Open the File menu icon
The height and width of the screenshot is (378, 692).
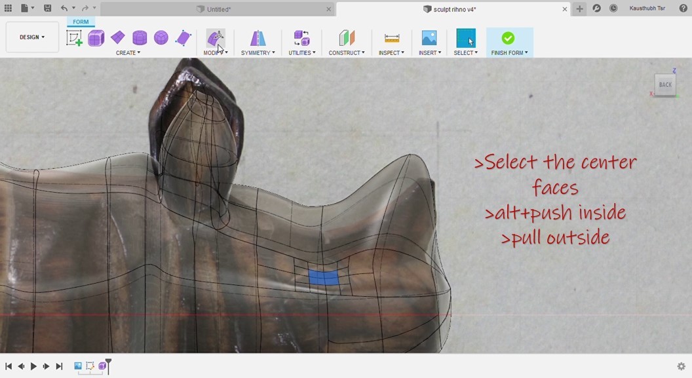click(x=25, y=8)
